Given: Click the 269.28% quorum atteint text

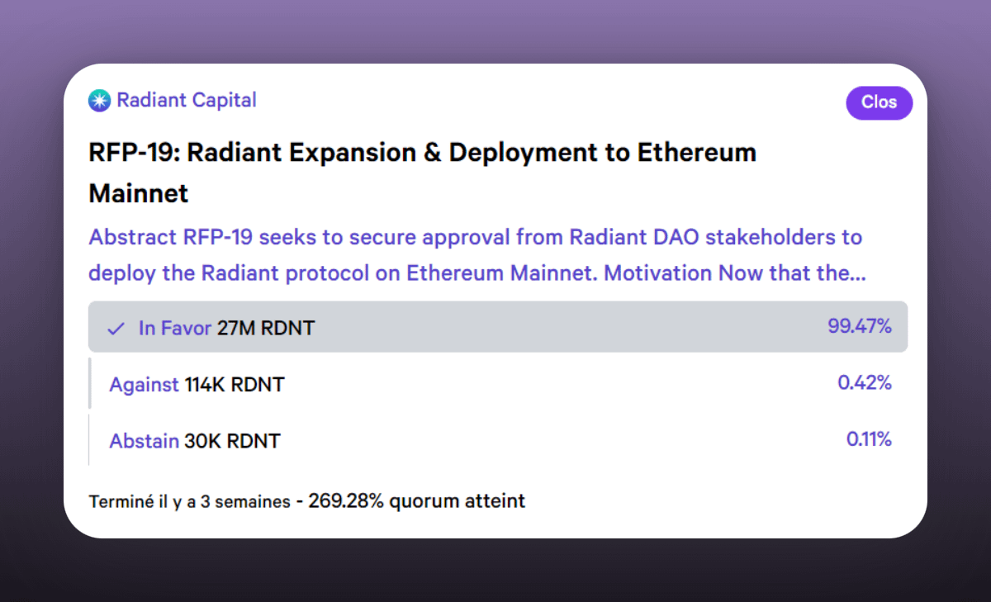Looking at the screenshot, I should click(x=416, y=501).
